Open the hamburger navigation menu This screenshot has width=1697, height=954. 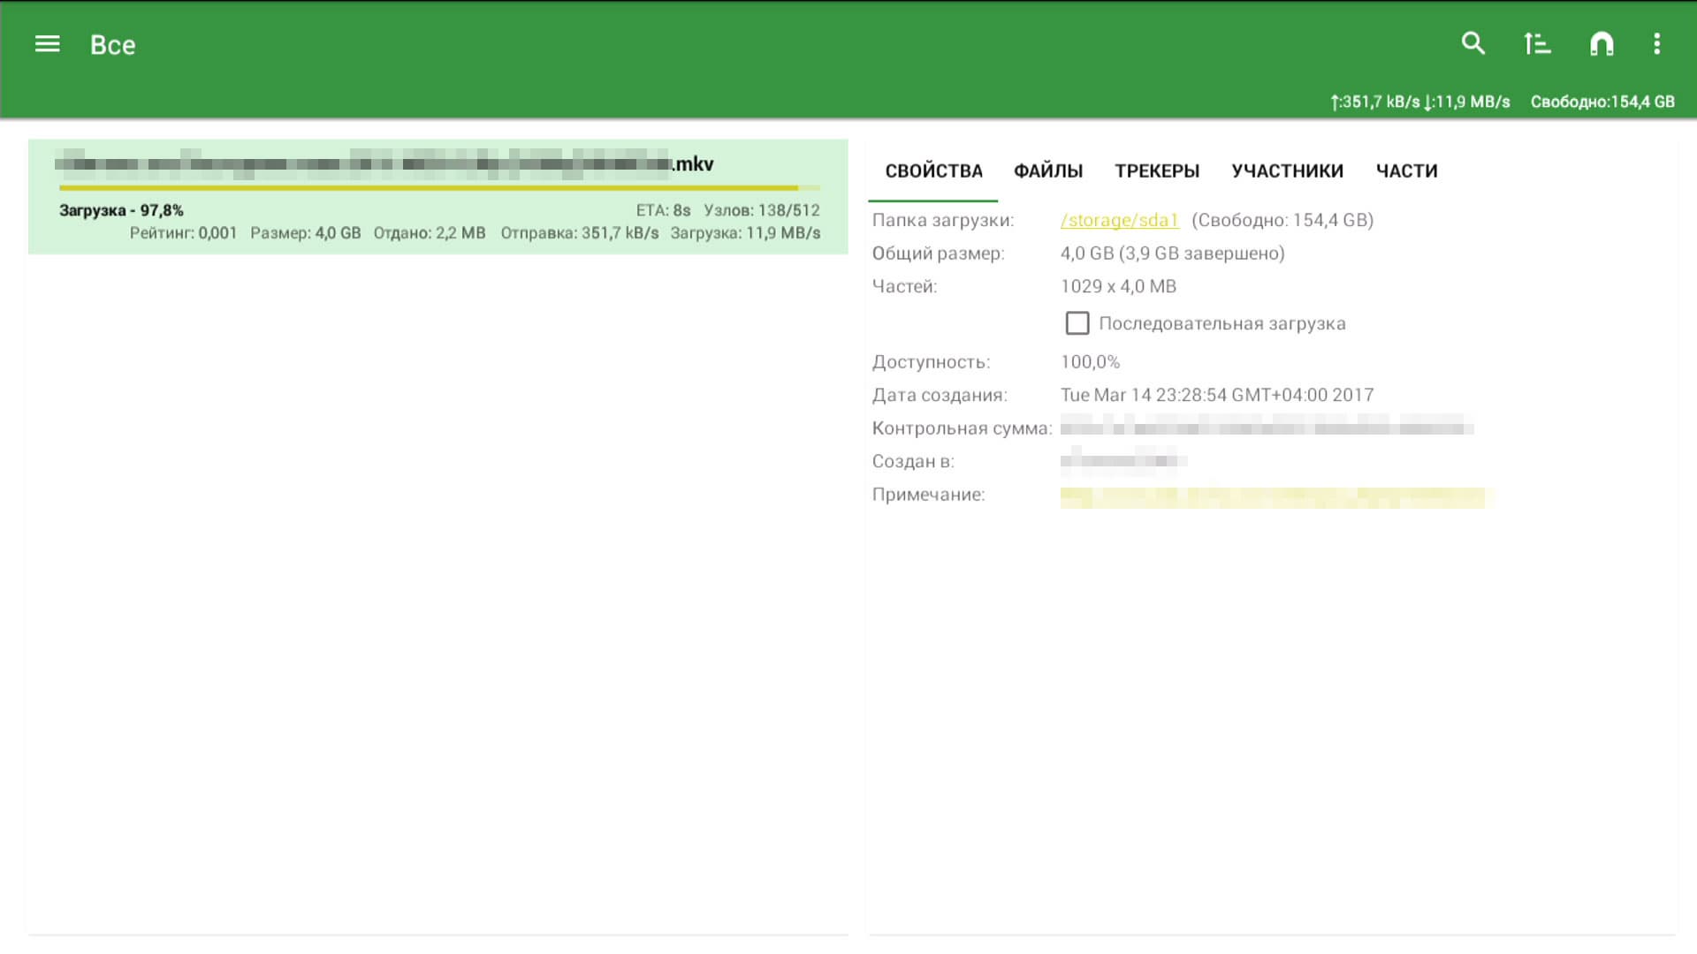47,44
